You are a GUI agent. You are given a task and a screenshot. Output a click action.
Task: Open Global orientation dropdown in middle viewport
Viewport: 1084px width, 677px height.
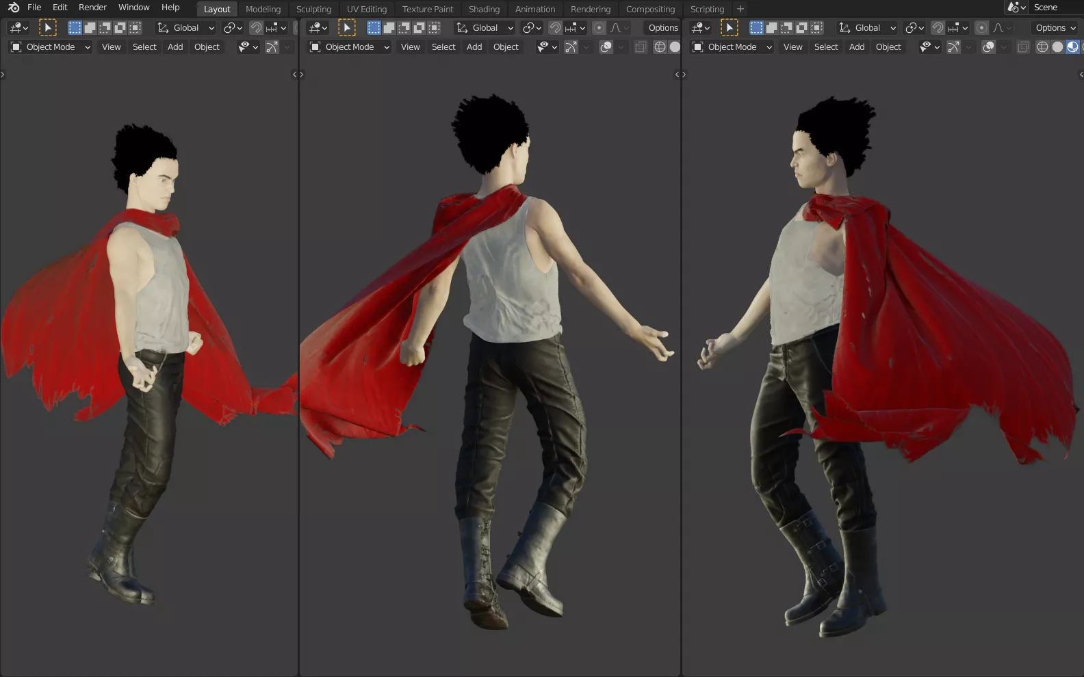[x=485, y=28]
